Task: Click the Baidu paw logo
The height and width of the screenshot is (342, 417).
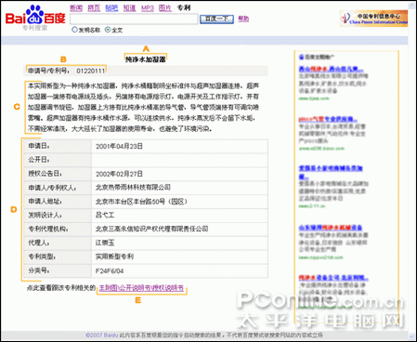Action: pos(35,16)
